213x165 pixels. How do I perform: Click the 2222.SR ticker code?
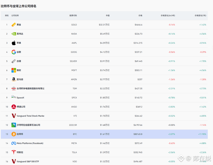pos(73,125)
